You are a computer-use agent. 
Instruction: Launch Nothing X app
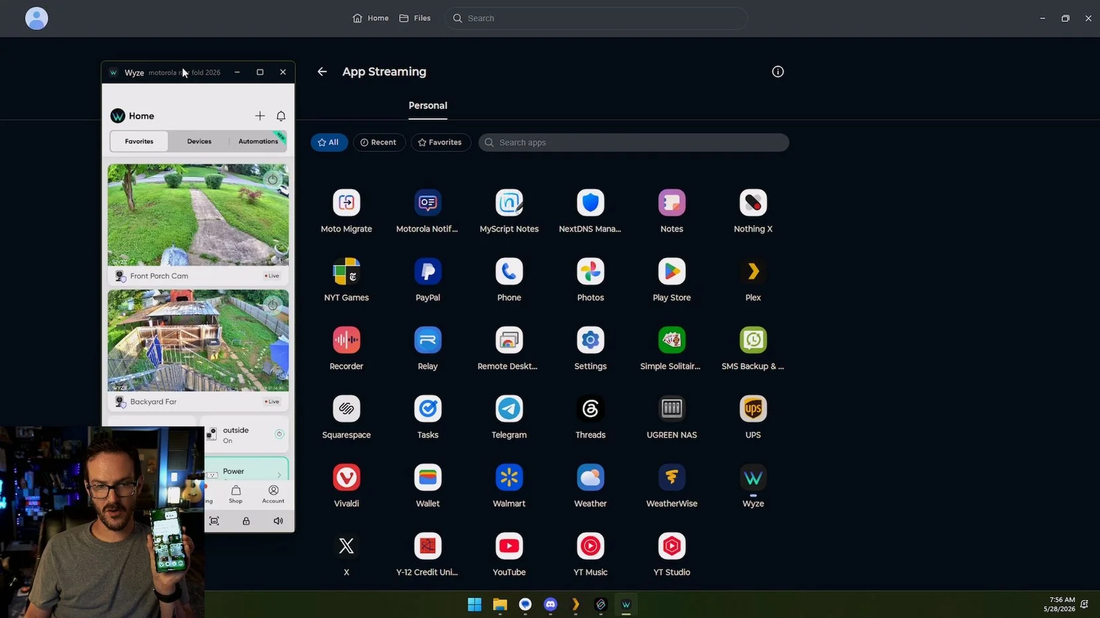[x=753, y=203]
